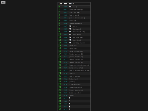Click the [end of transmission] entry
This screenshot has width=148, height=111.
[x=77, y=18]
